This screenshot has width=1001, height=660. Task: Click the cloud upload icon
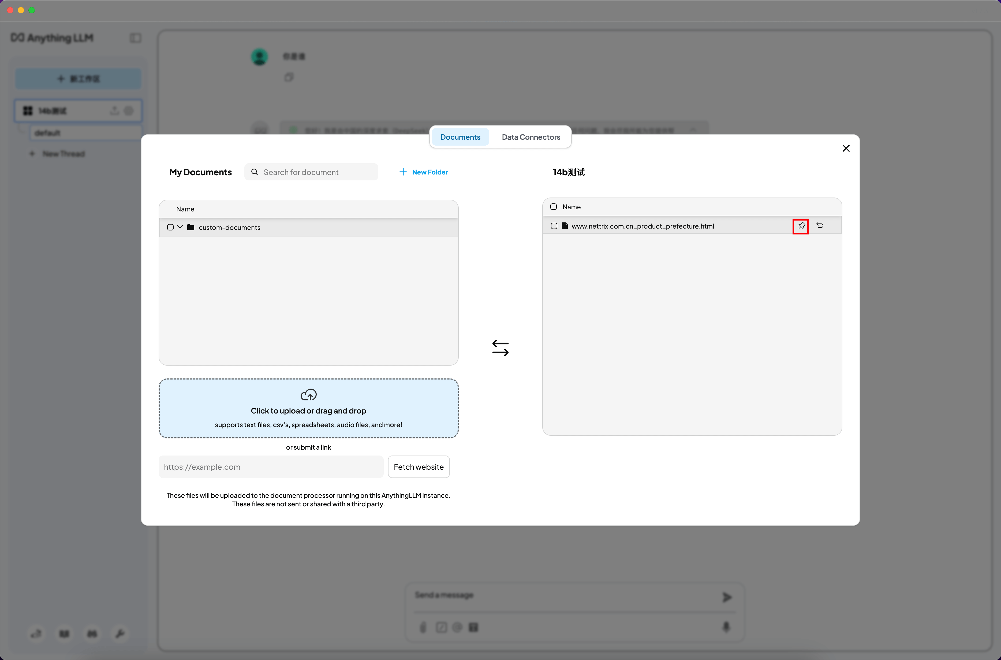(308, 395)
